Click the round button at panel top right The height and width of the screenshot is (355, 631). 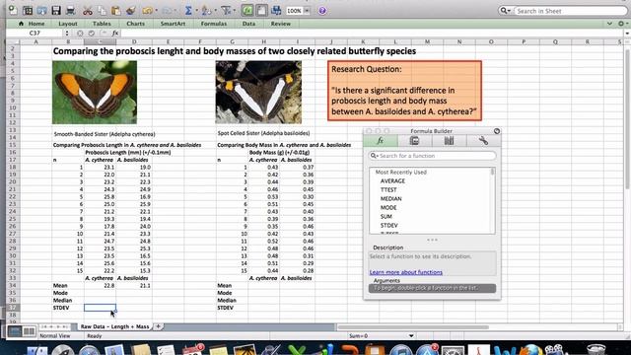(497, 131)
